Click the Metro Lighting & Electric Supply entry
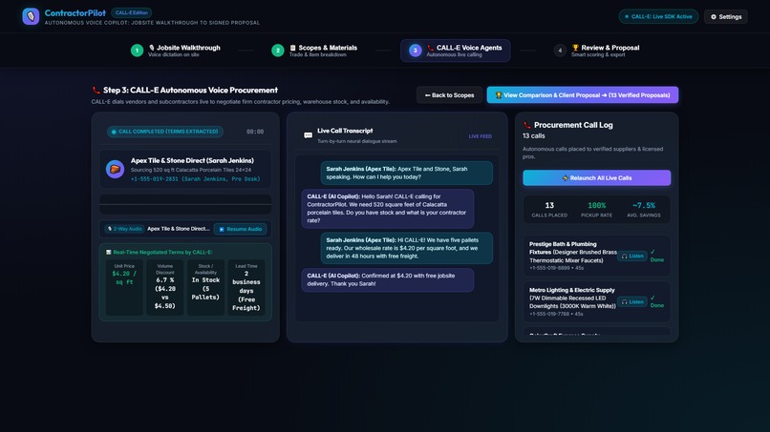The width and height of the screenshot is (770, 432). [597, 301]
